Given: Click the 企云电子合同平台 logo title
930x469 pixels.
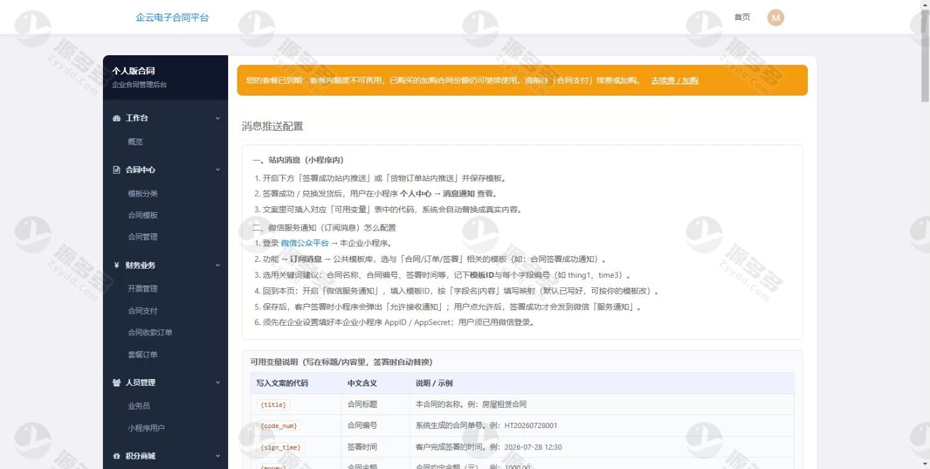Looking at the screenshot, I should [x=172, y=17].
